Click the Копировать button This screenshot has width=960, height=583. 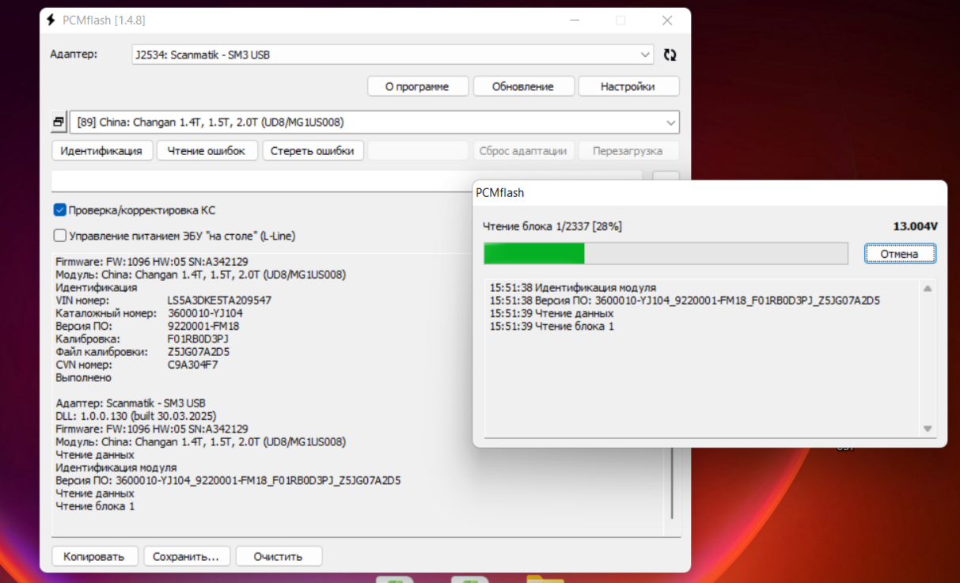[94, 556]
